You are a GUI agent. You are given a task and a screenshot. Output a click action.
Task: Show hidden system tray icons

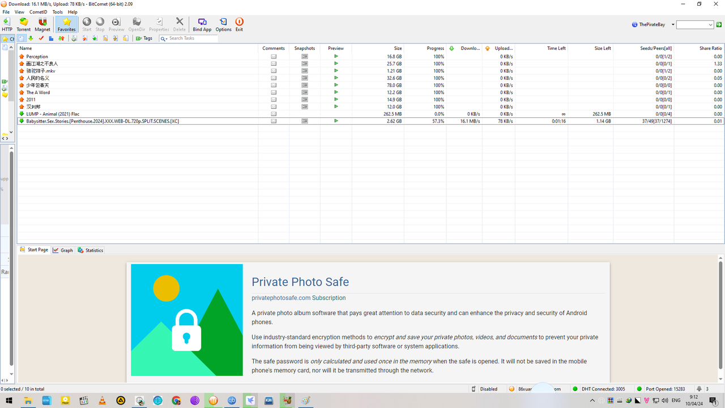coord(592,401)
